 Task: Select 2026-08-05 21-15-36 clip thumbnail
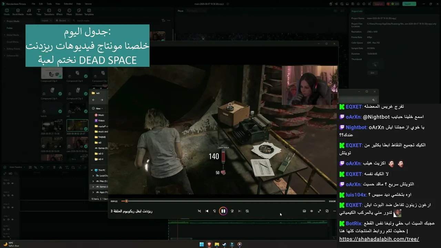52,126
